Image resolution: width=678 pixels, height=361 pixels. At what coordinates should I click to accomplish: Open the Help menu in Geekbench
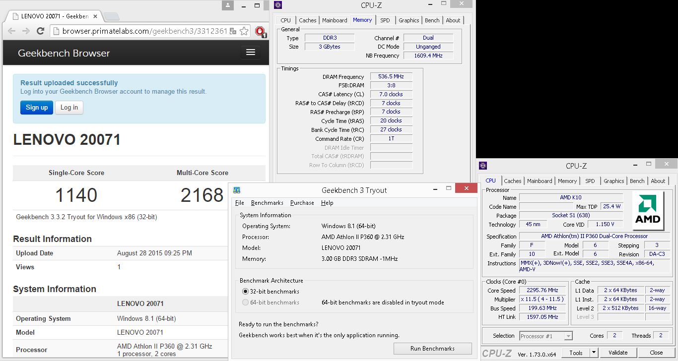pyautogui.click(x=327, y=203)
